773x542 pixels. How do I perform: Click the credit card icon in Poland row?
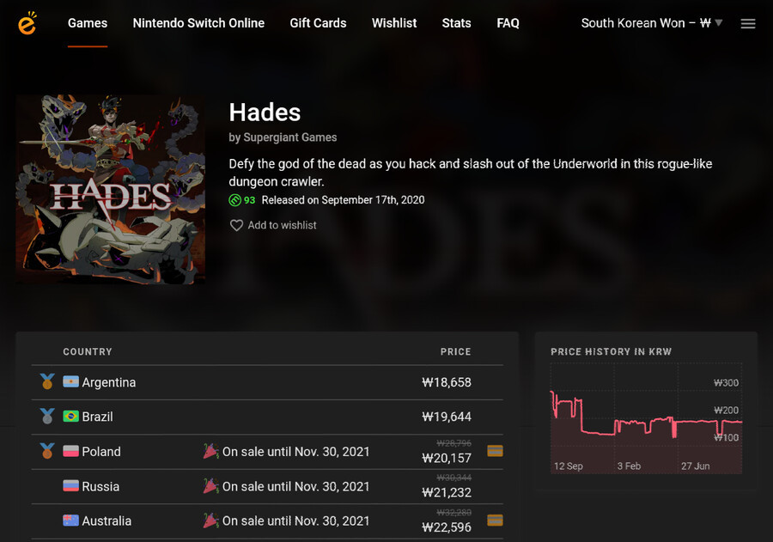[x=495, y=451]
